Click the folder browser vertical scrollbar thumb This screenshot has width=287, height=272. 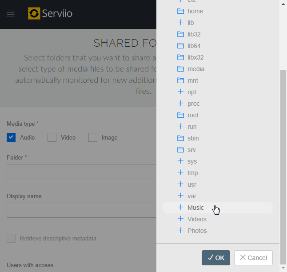[283, 167]
